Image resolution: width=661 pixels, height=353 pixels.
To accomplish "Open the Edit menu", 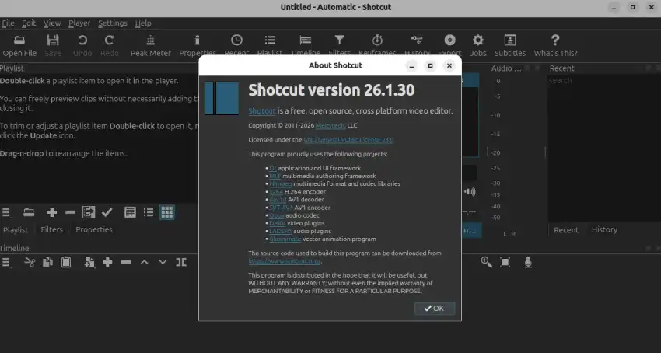I will (x=29, y=23).
